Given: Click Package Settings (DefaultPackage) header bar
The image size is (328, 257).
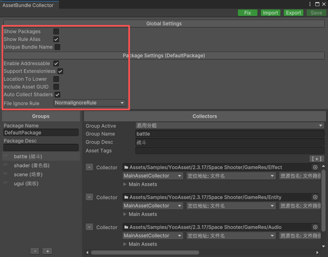Looking at the screenshot, I should pyautogui.click(x=164, y=56).
